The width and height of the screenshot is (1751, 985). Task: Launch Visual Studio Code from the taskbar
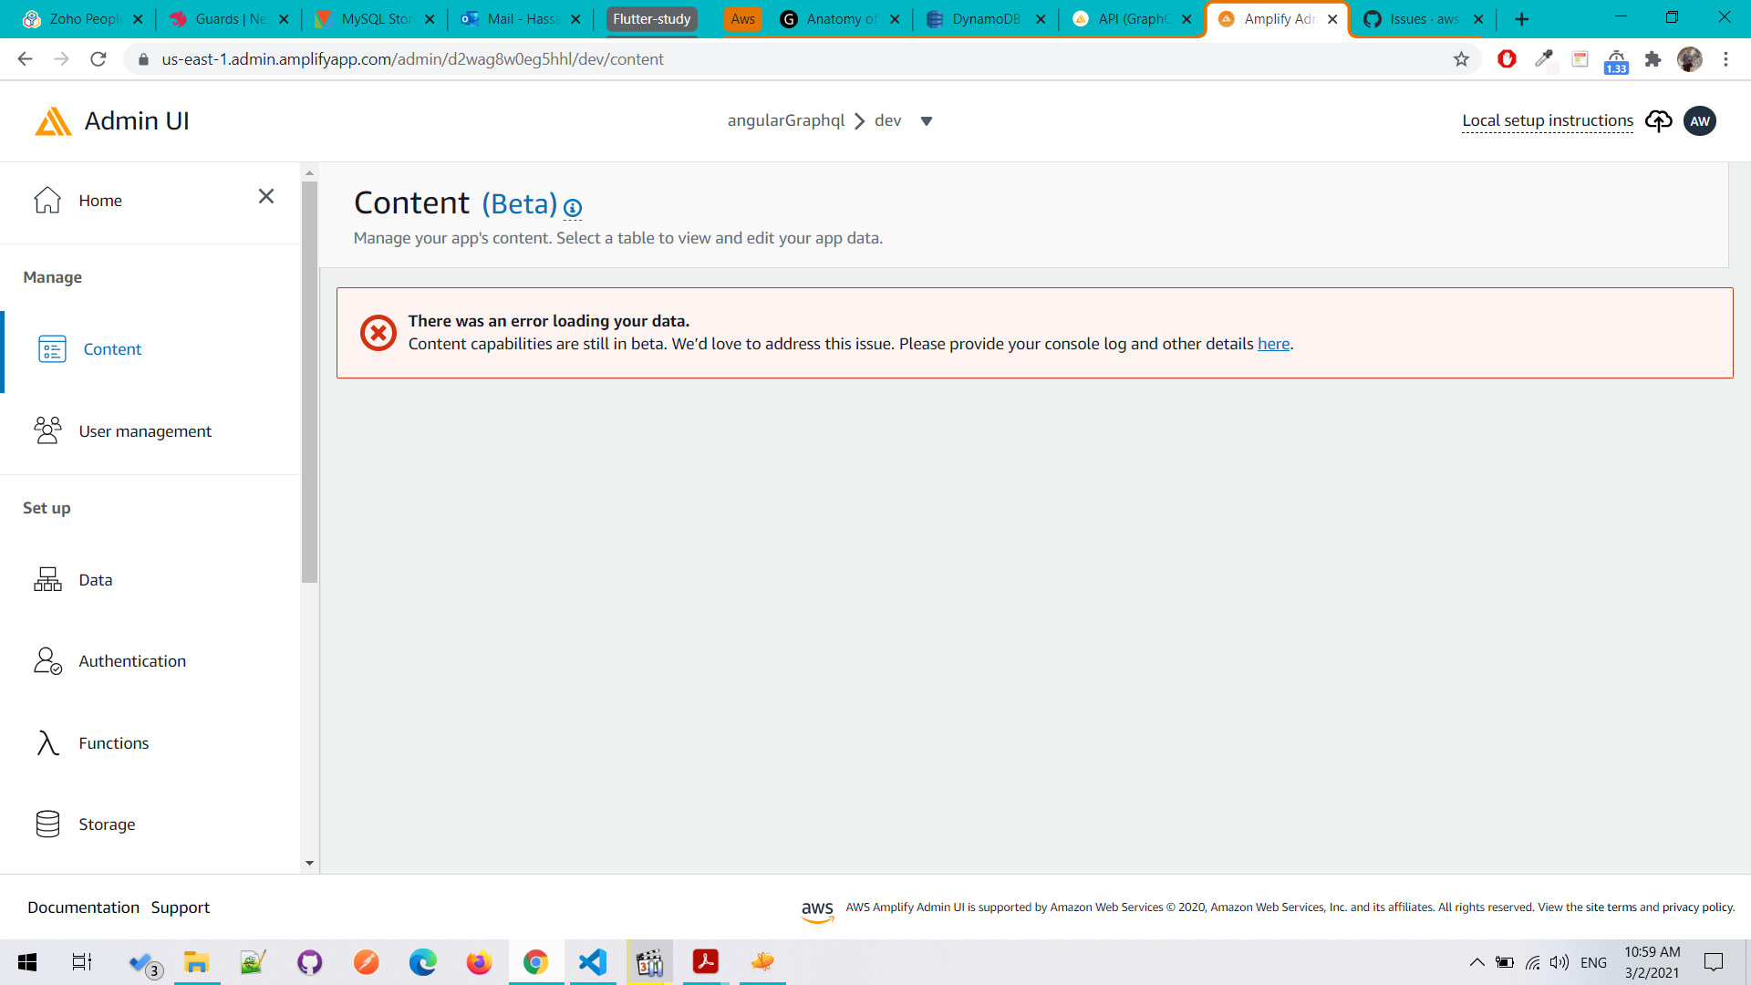click(x=593, y=962)
